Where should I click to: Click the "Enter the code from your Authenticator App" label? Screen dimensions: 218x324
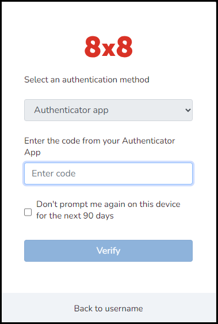[100, 146]
